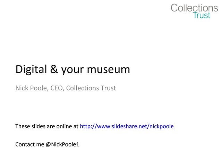Click the word "Digital" in the title
The image size is (222, 167).
(30, 70)
